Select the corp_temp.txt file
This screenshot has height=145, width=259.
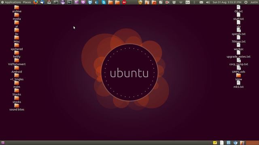[x=238, y=62]
